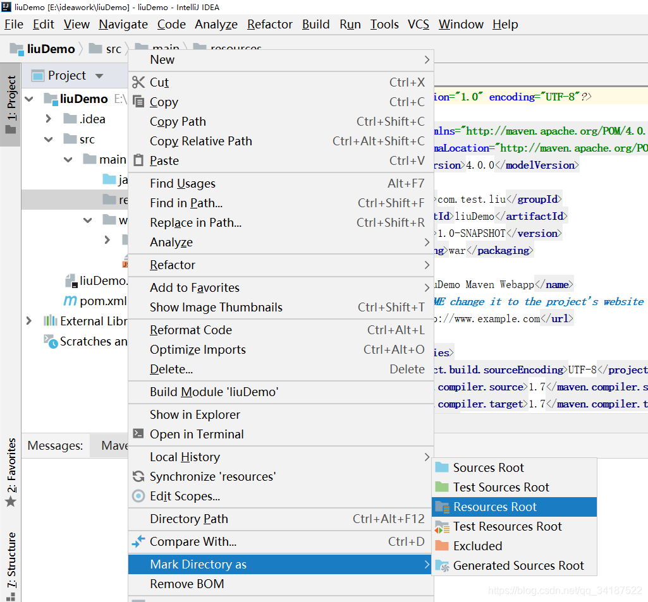648x602 pixels.
Task: Choose Copy Relative Path
Action: (x=281, y=141)
